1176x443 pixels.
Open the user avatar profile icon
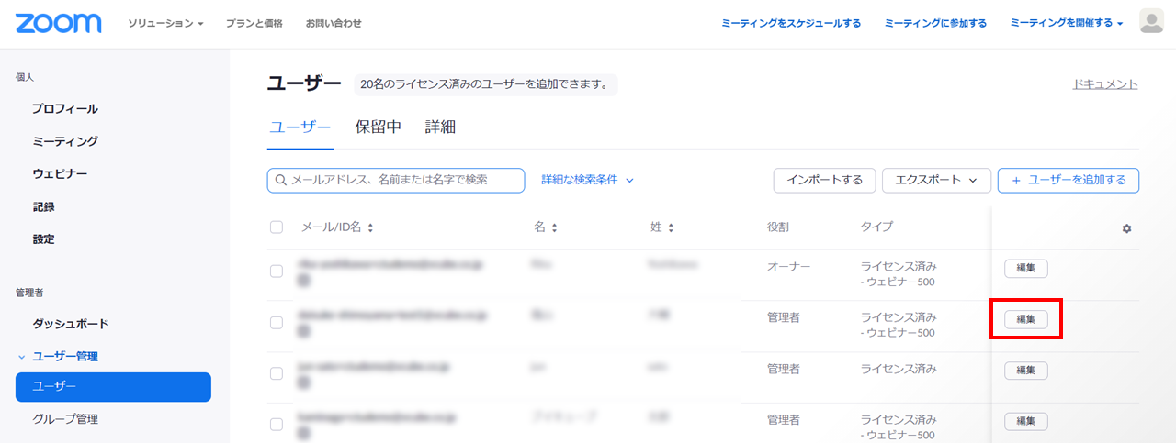1151,22
